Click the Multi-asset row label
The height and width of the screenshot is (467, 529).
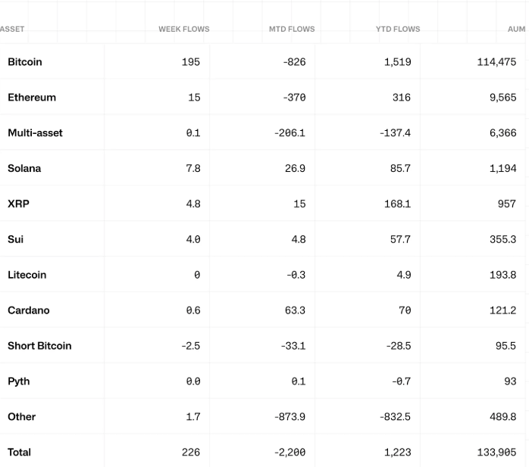(35, 133)
